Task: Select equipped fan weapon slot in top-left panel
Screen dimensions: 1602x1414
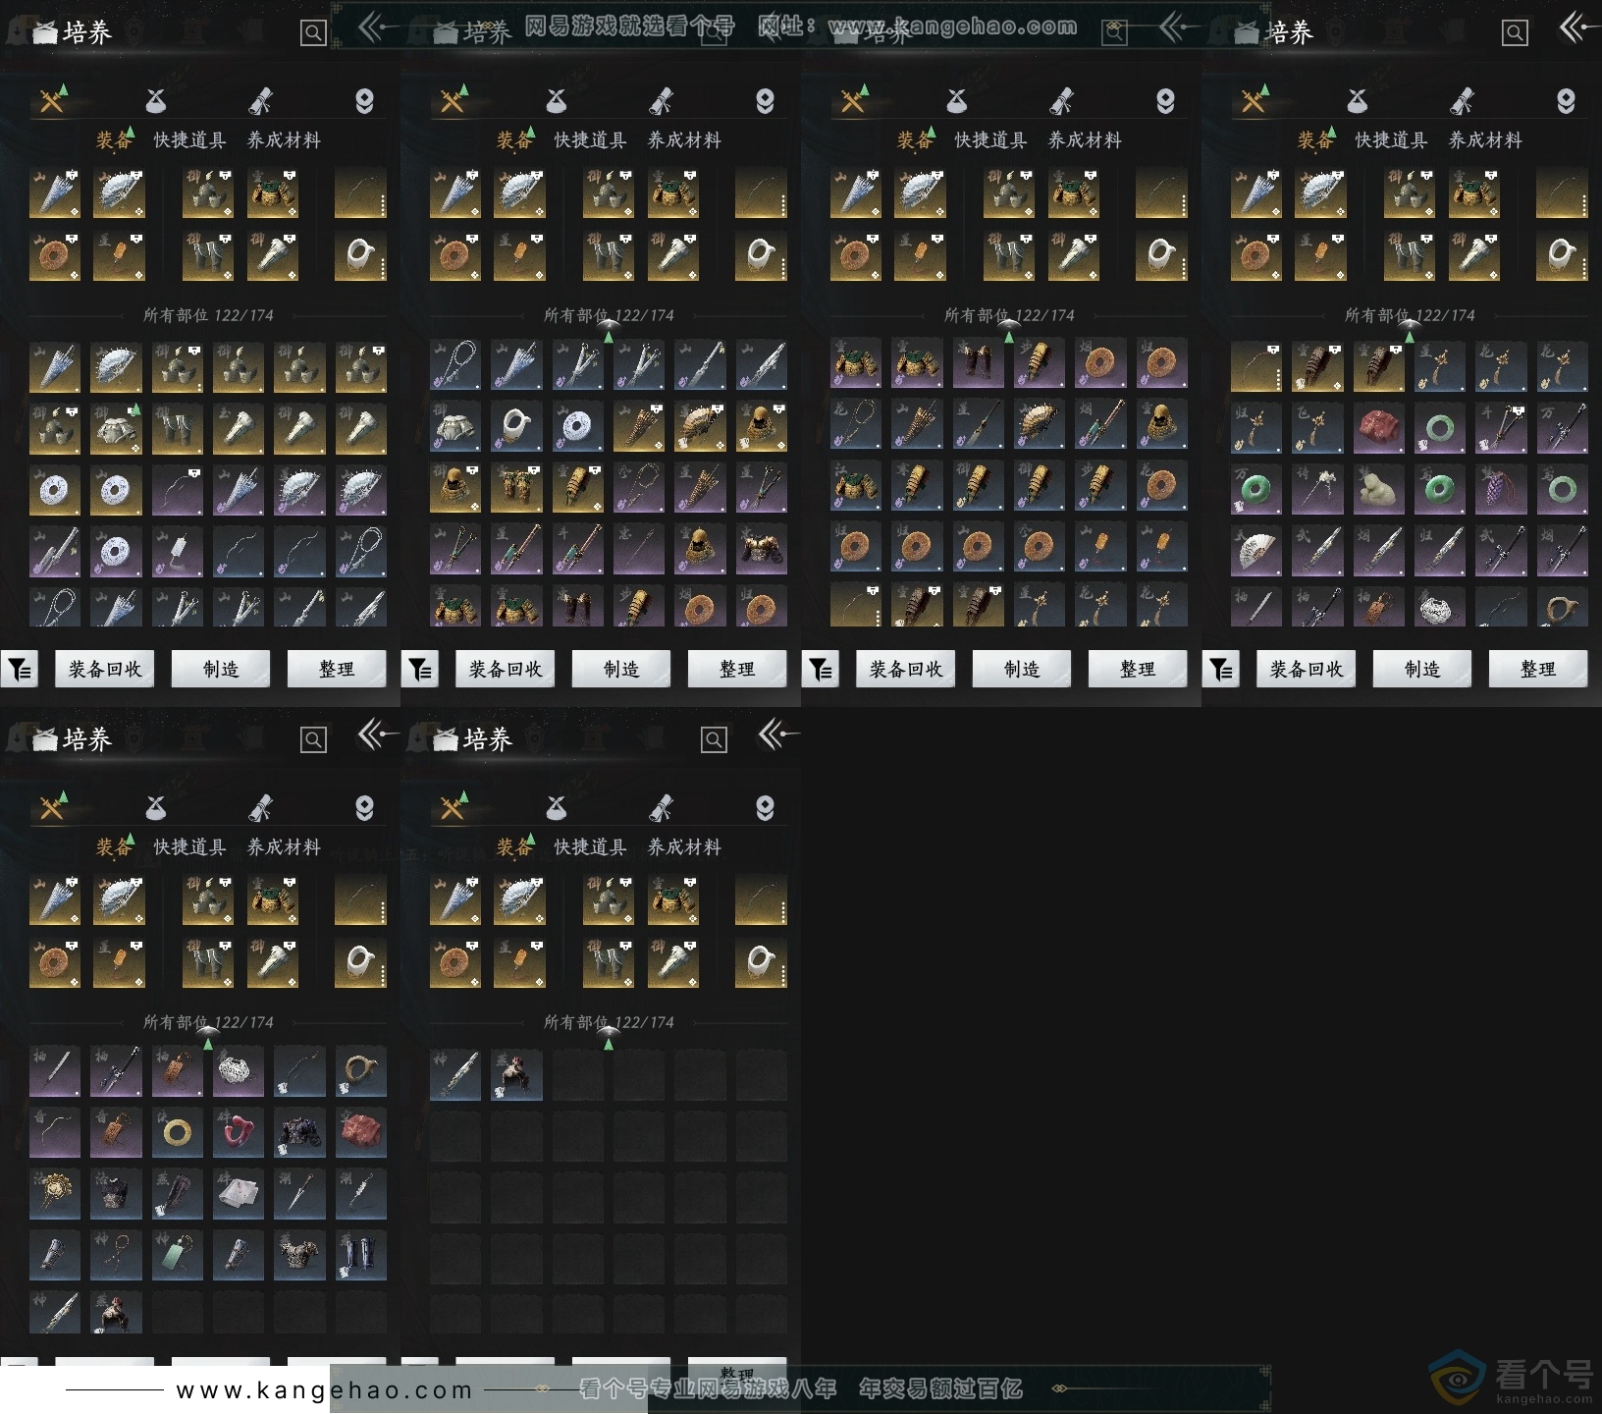Action: tap(119, 193)
